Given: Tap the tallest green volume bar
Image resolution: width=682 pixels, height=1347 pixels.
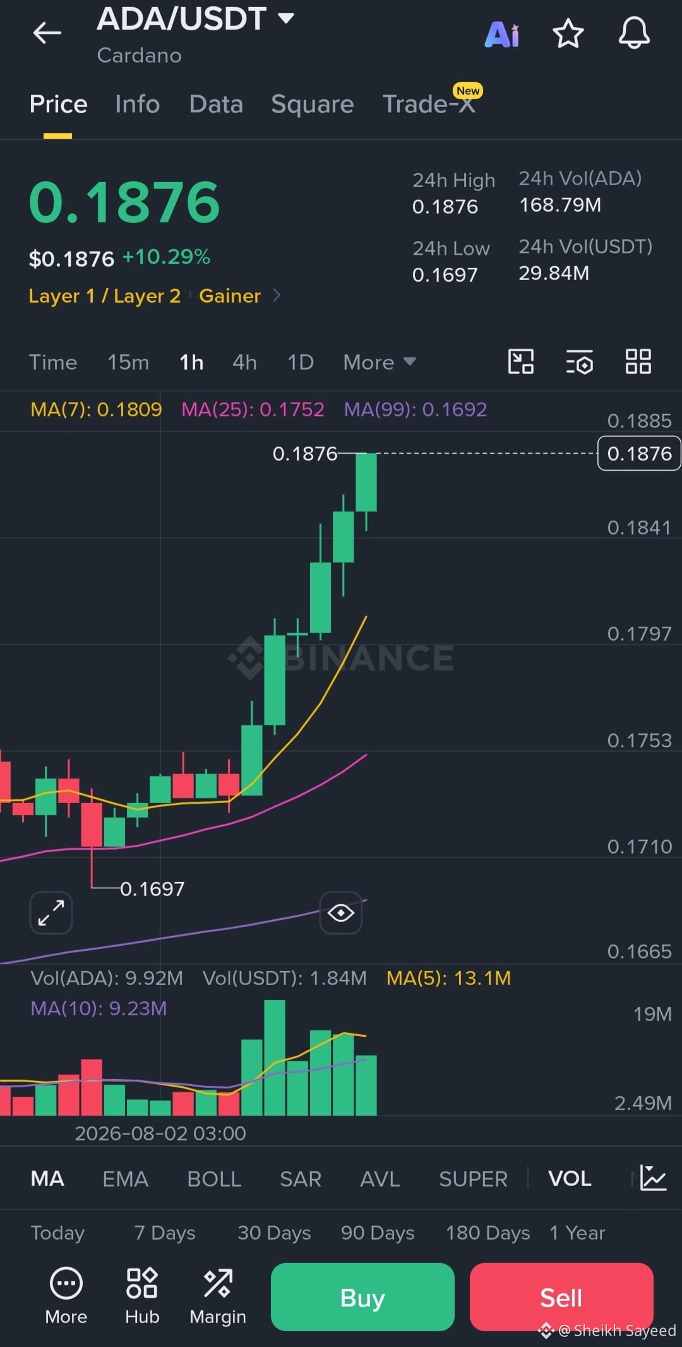Looking at the screenshot, I should tap(275, 1058).
